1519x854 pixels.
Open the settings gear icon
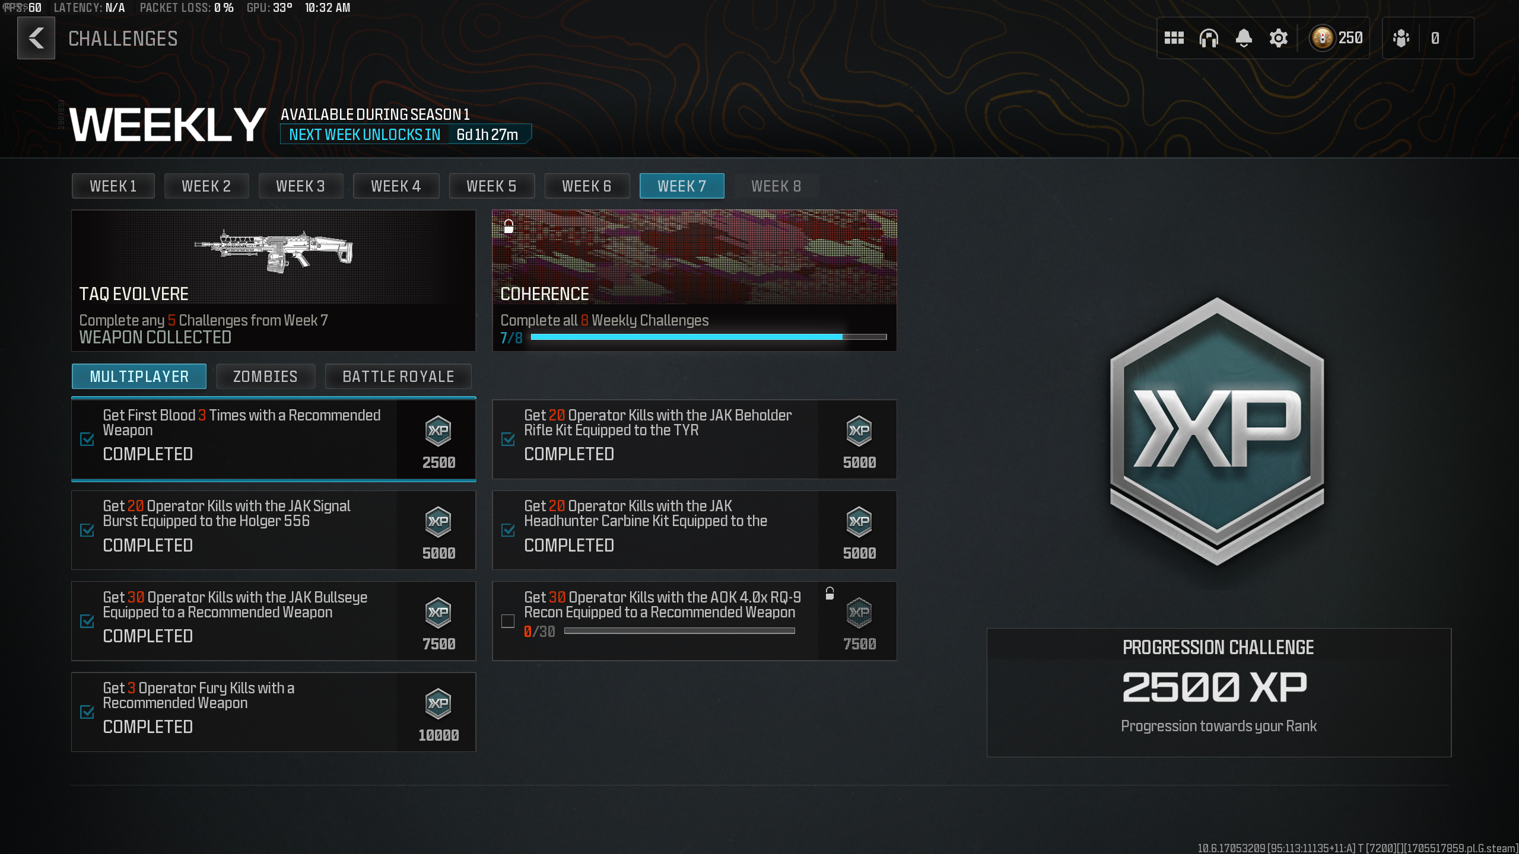tap(1278, 39)
